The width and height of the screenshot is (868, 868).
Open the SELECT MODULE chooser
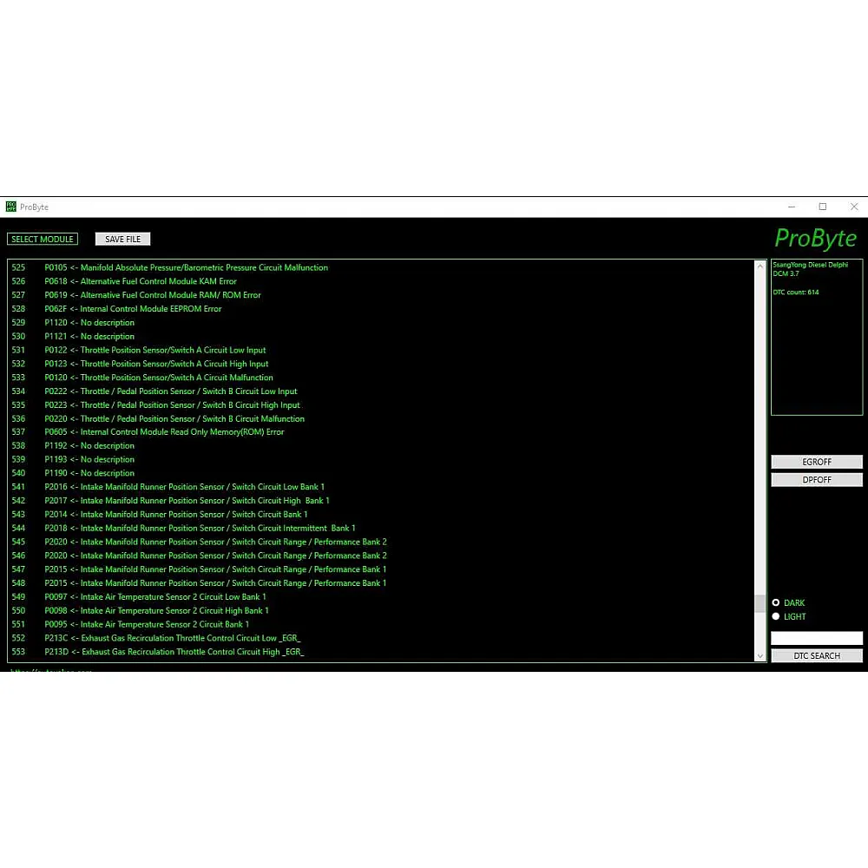43,239
